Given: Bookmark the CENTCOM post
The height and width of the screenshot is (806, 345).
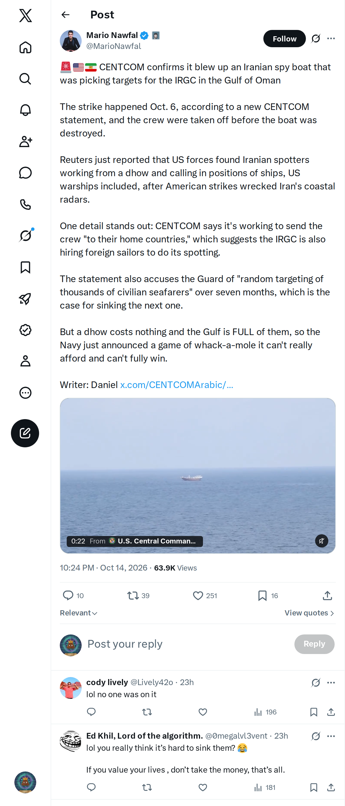Looking at the screenshot, I should [262, 595].
